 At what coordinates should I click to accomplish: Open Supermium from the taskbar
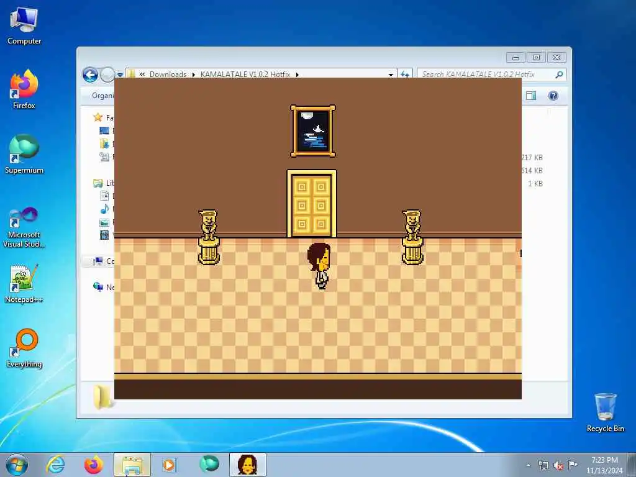[x=209, y=464]
